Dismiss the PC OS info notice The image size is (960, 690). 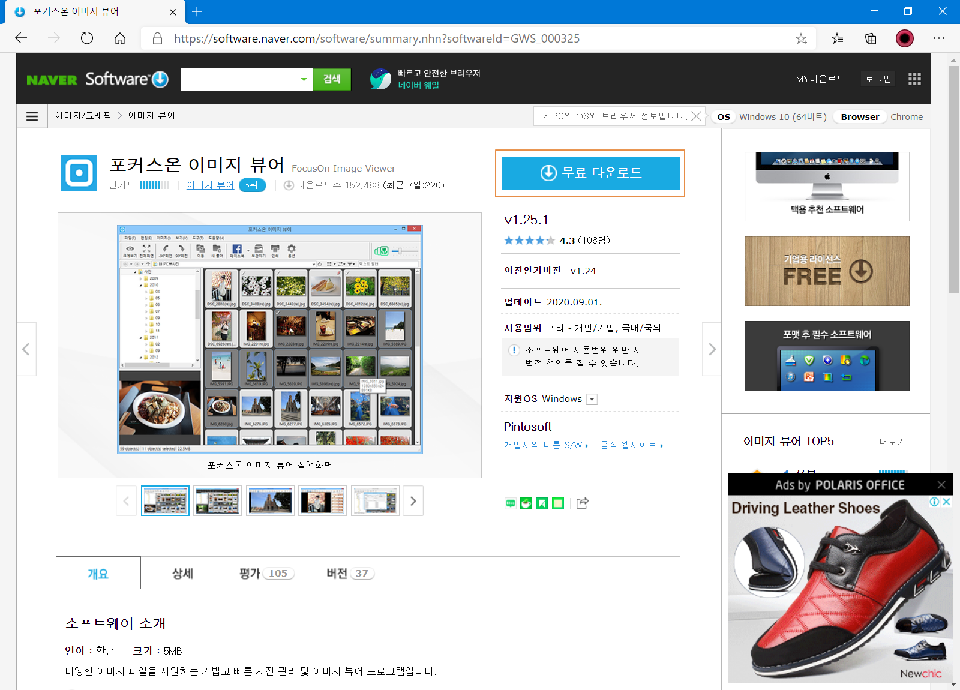[x=696, y=116]
